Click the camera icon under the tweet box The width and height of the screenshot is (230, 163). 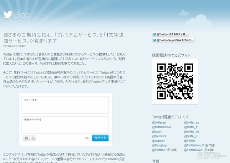tap(26, 138)
